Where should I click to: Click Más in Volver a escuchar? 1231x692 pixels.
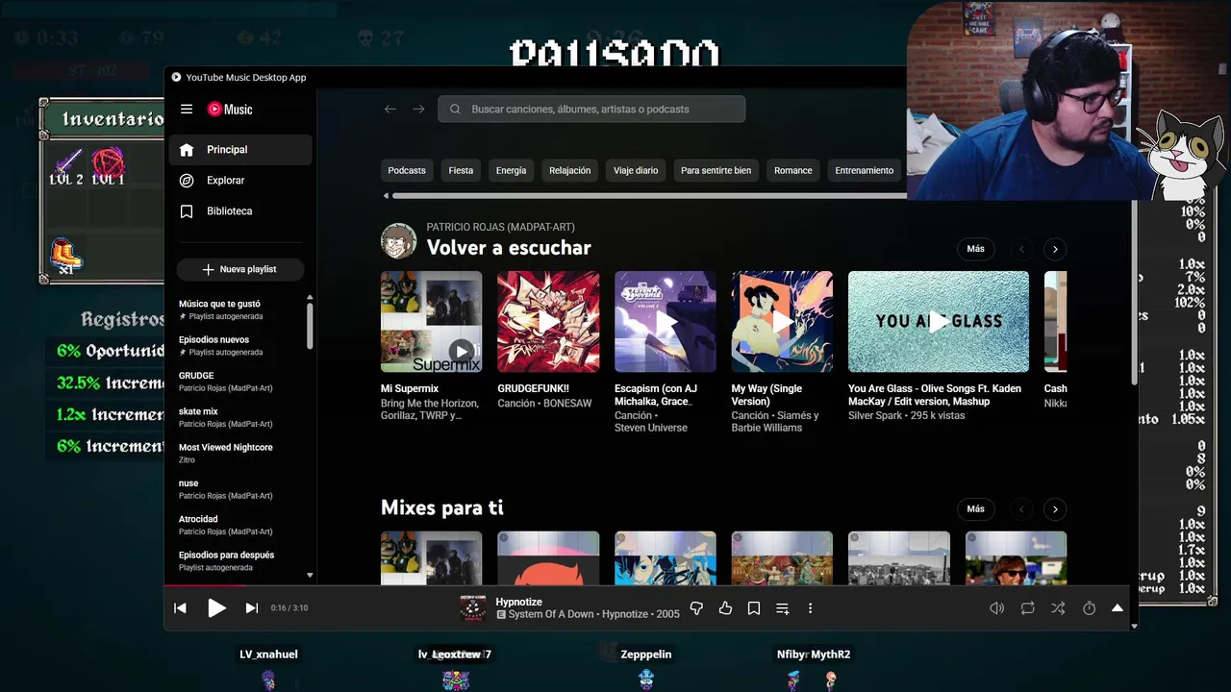[975, 249]
